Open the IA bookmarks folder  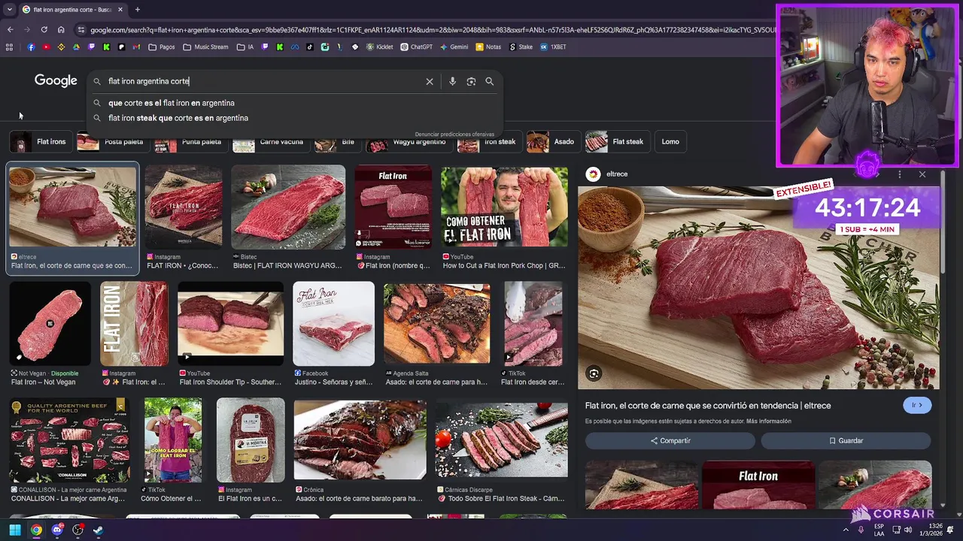[245, 47]
